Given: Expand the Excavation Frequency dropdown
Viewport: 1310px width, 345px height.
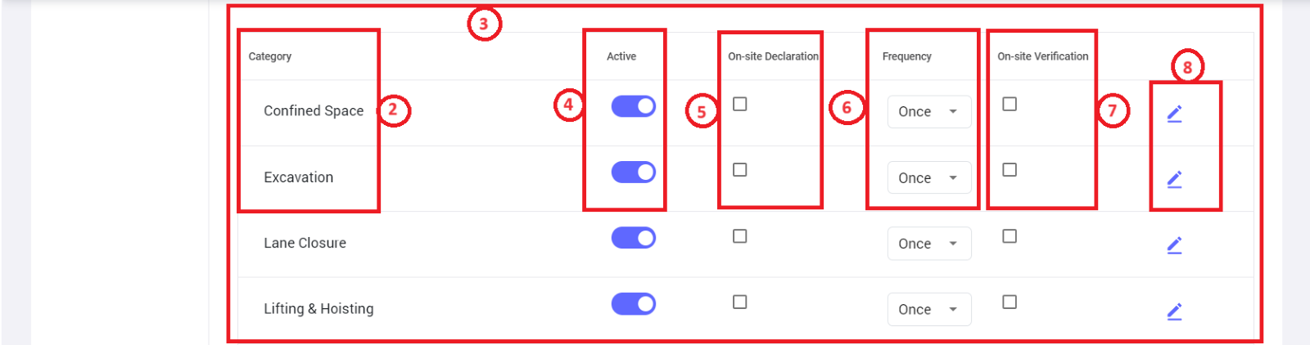Looking at the screenshot, I should tap(928, 178).
